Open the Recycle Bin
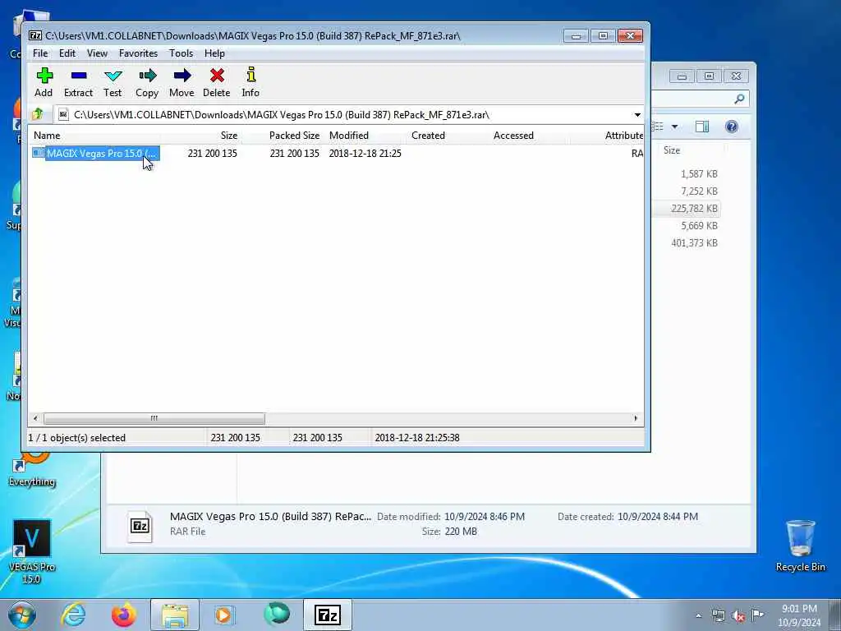Image resolution: width=841 pixels, height=631 pixels. click(800, 546)
